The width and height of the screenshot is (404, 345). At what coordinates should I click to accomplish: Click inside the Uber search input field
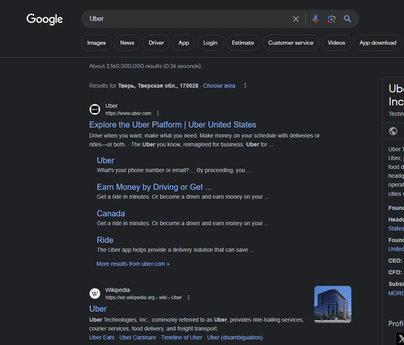188,19
